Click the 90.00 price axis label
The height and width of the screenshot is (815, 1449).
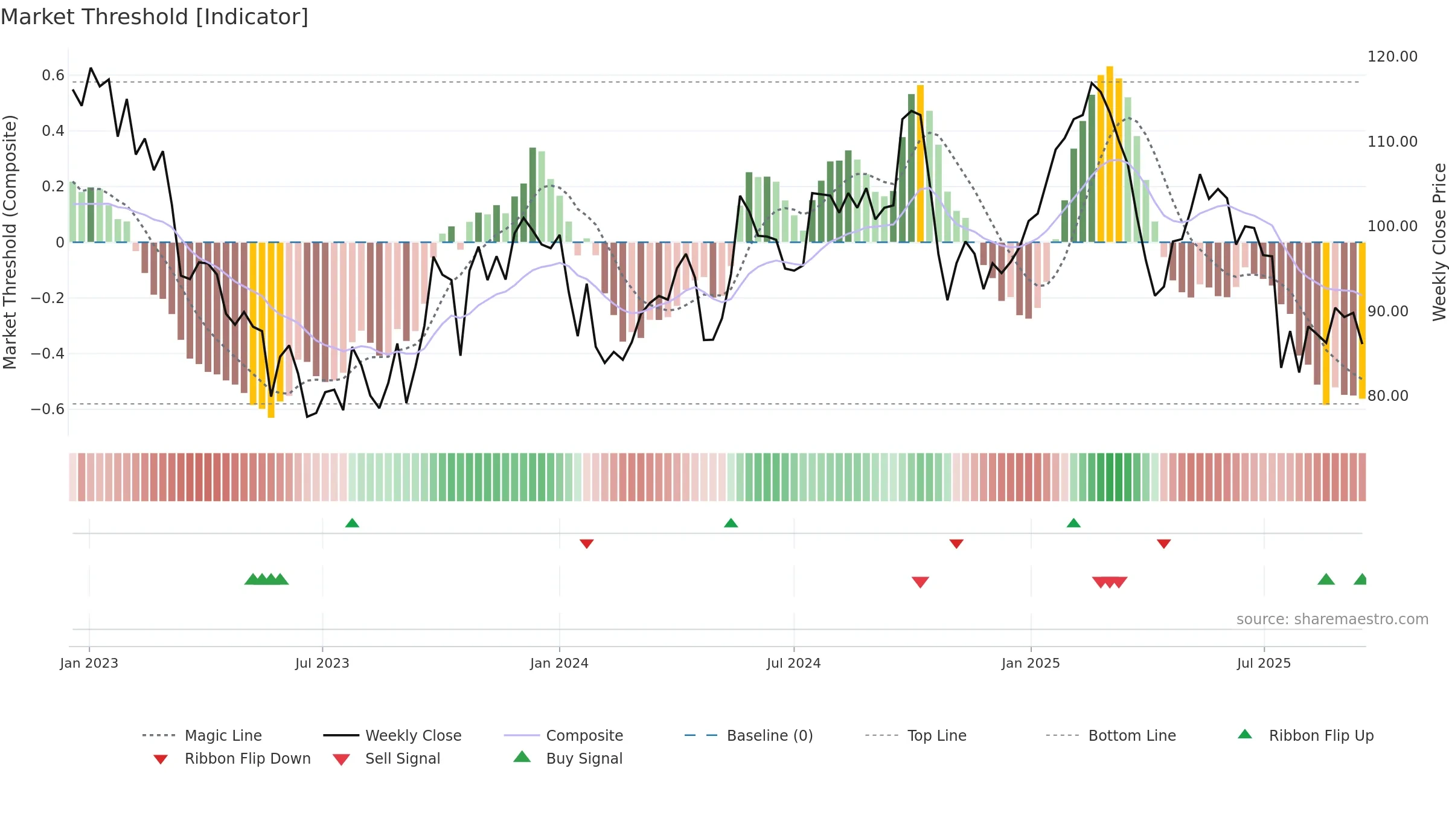(x=1388, y=312)
